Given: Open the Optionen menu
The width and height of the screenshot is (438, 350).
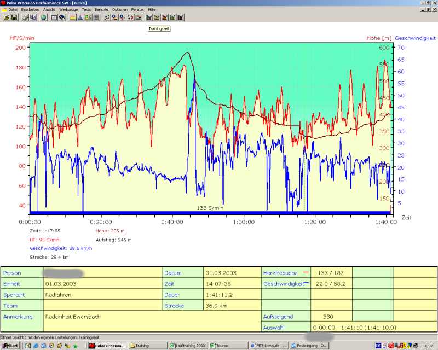Looking at the screenshot, I should pyautogui.click(x=120, y=10).
